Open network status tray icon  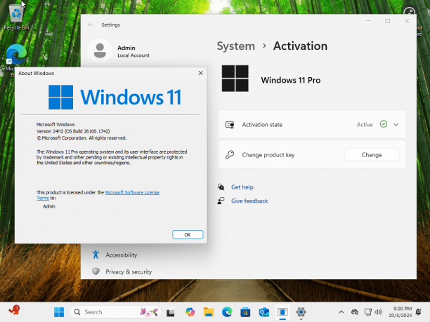(x=367, y=312)
